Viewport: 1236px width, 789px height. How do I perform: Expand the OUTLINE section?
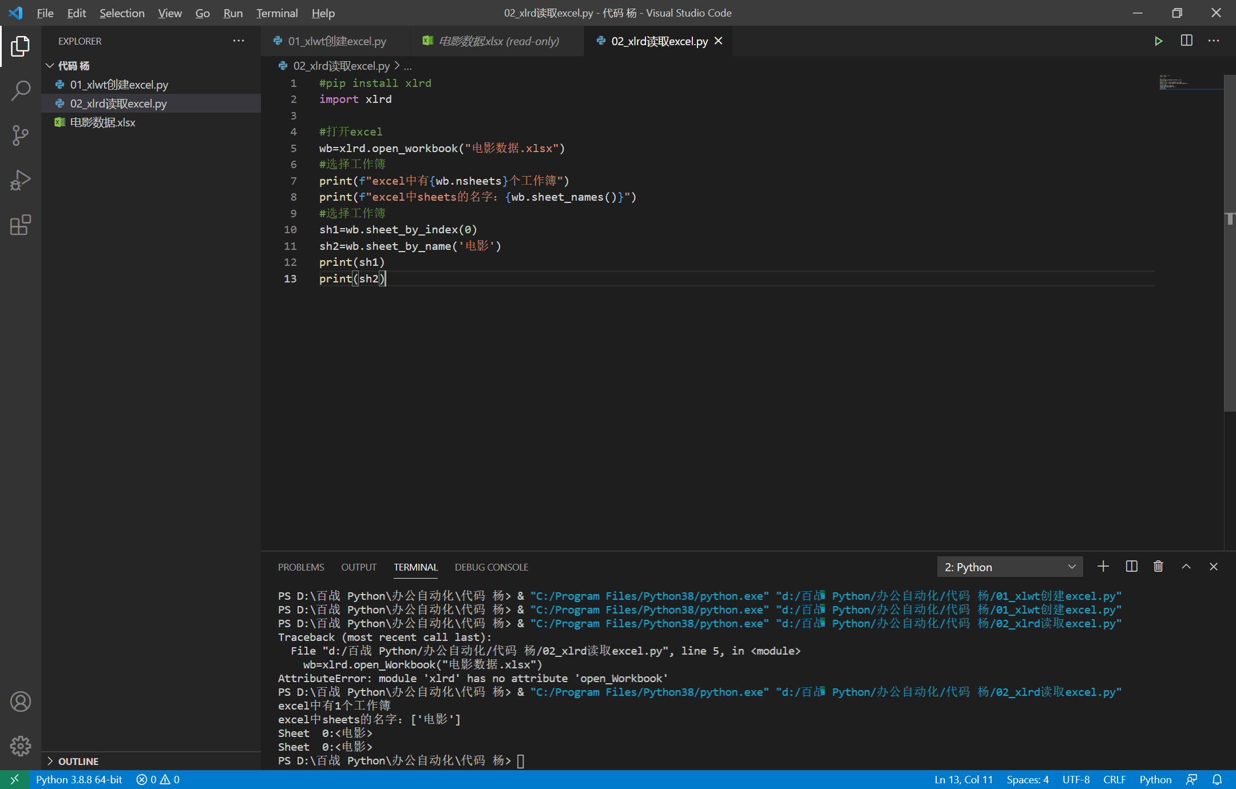click(151, 761)
